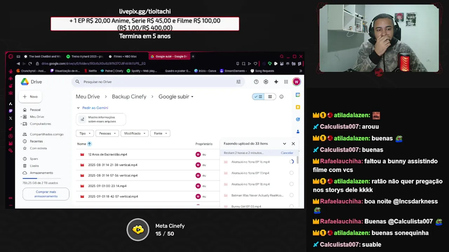The height and width of the screenshot is (252, 449).
Task: Open the Netflix bookmark
Action: click(91, 71)
